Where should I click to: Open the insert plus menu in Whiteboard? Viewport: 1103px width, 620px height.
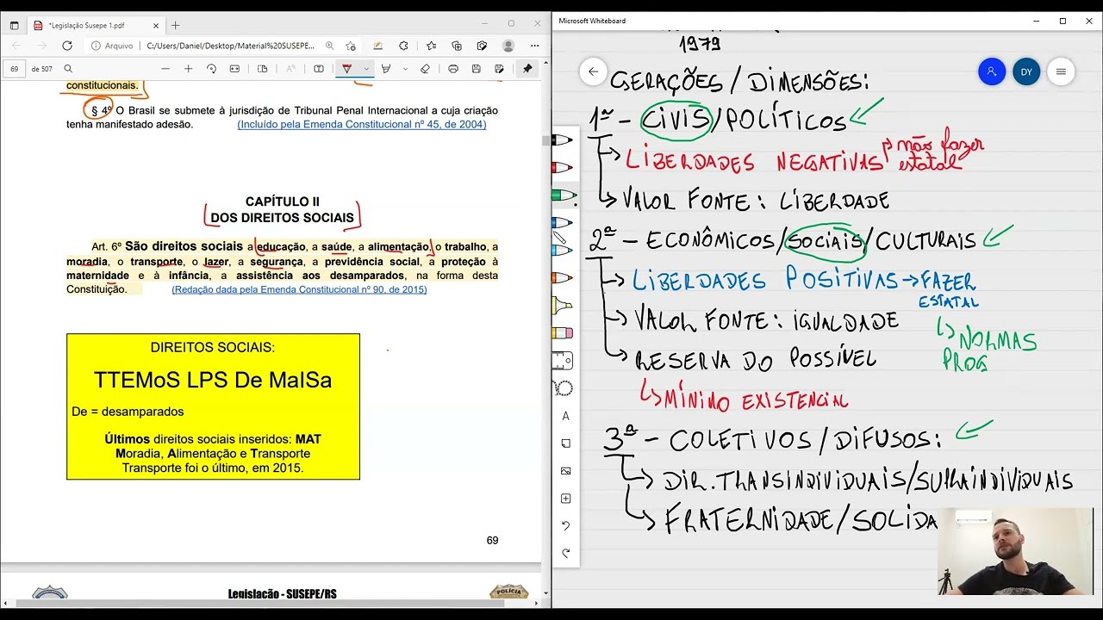(x=565, y=499)
